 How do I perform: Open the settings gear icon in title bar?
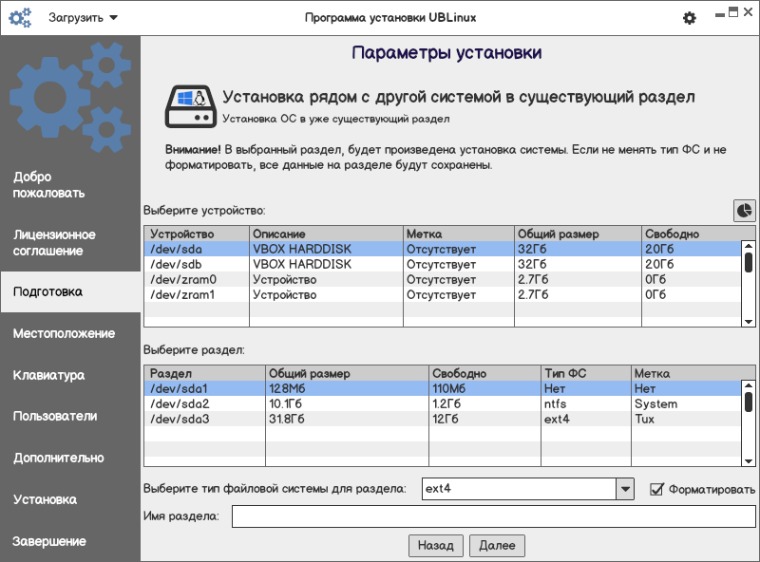coord(690,18)
